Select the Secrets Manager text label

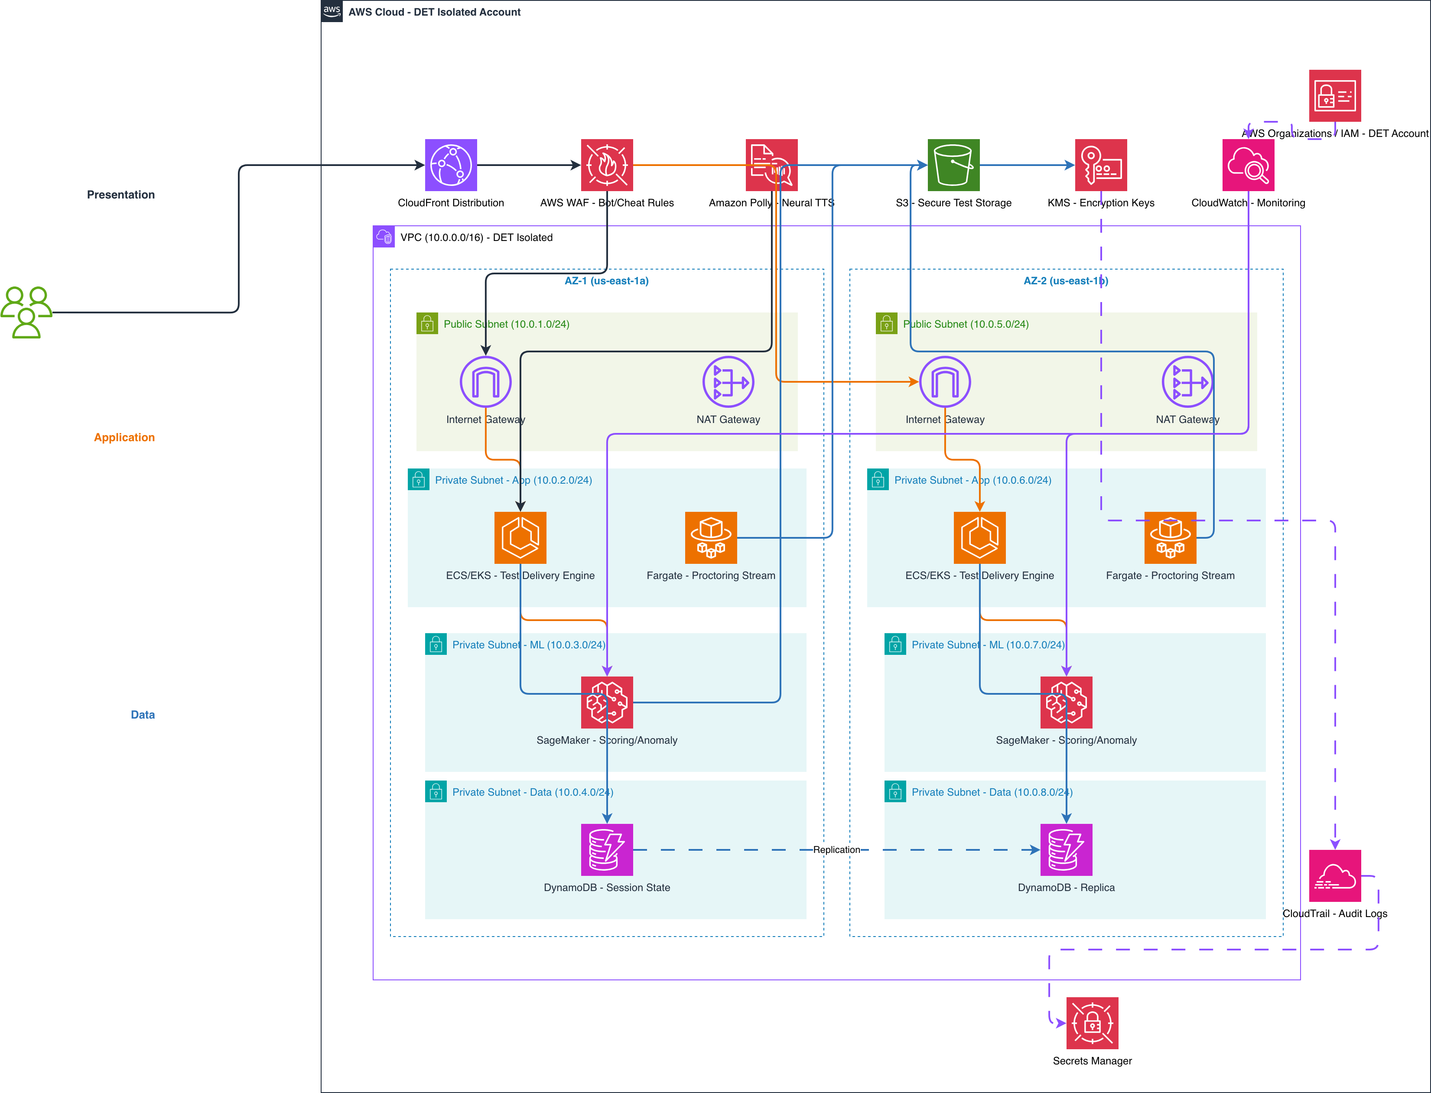coord(1092,1061)
